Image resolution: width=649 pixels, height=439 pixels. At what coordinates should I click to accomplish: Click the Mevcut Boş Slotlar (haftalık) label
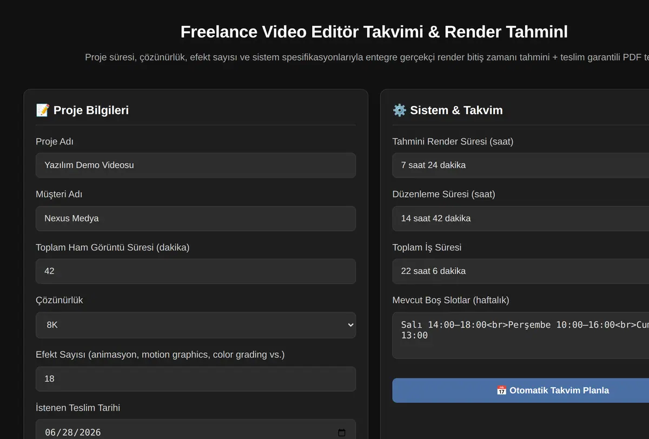(451, 300)
